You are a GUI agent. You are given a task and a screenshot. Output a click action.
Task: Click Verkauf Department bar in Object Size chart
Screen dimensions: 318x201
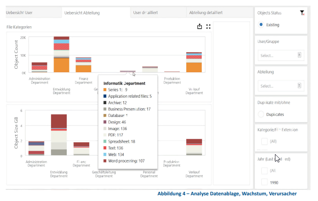pyautogui.click(x=194, y=147)
